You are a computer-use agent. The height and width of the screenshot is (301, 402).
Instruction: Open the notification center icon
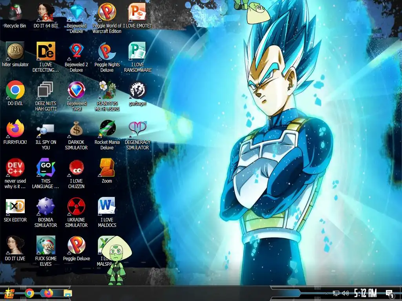(x=390, y=294)
